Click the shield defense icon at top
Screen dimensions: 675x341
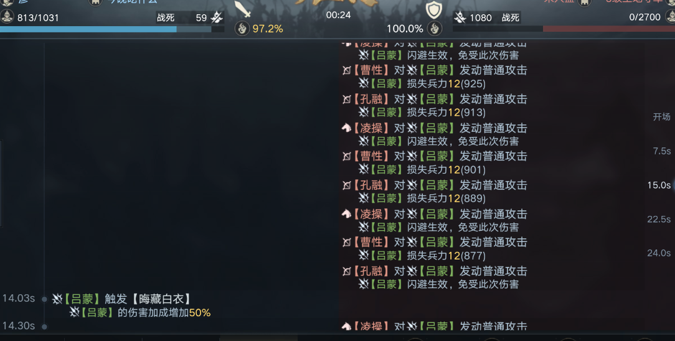433,10
